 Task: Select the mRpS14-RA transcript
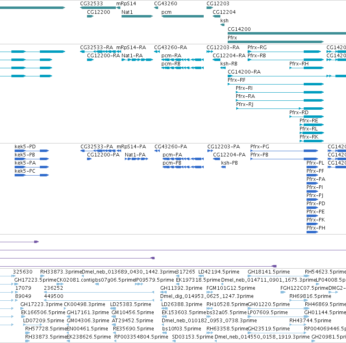pyautogui.click(x=118, y=52)
